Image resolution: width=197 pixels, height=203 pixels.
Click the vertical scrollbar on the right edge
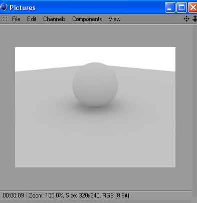(195, 111)
